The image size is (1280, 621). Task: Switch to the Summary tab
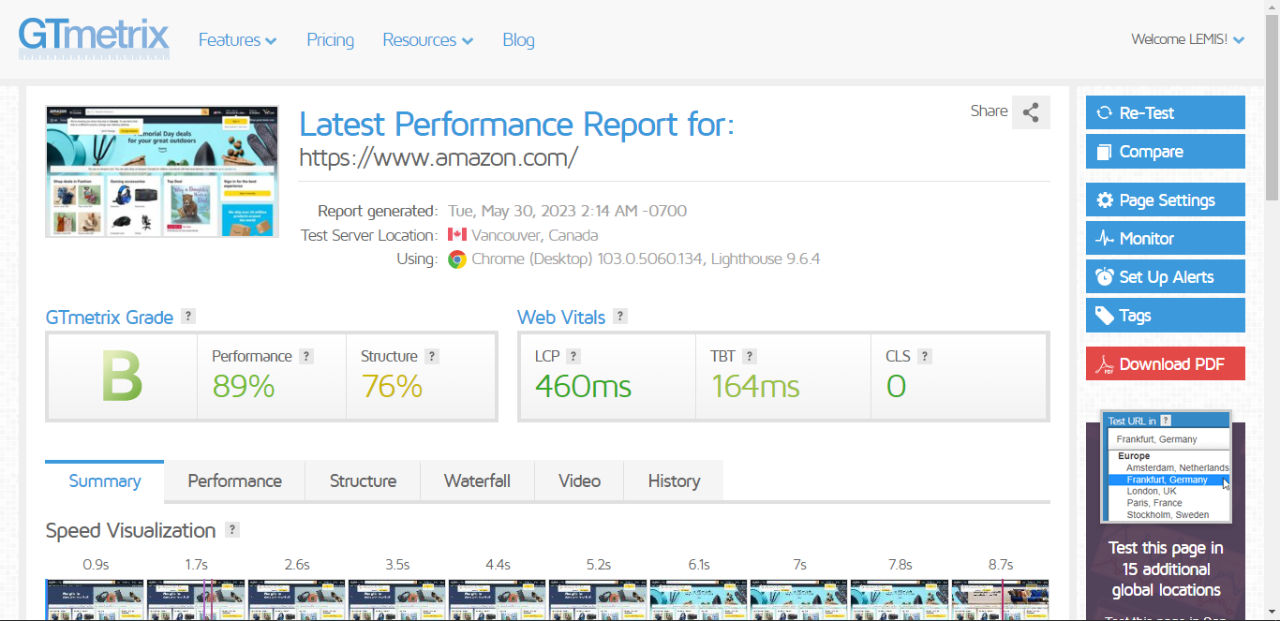click(105, 481)
